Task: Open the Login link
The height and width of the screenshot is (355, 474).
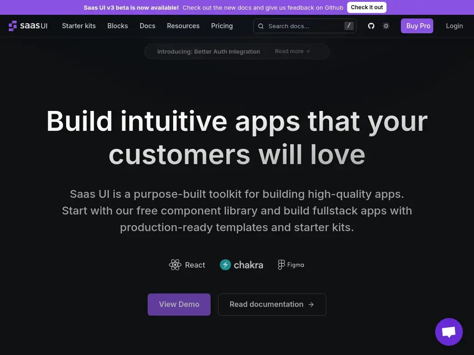Action: pyautogui.click(x=454, y=26)
